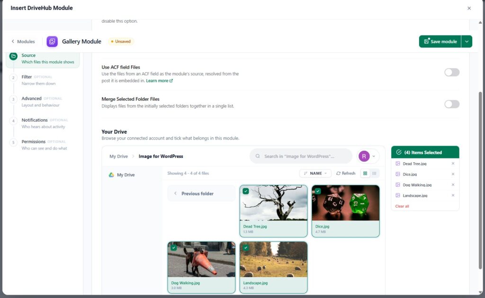Open the Filter step
Screen dimensions: 485x298
click(43, 80)
